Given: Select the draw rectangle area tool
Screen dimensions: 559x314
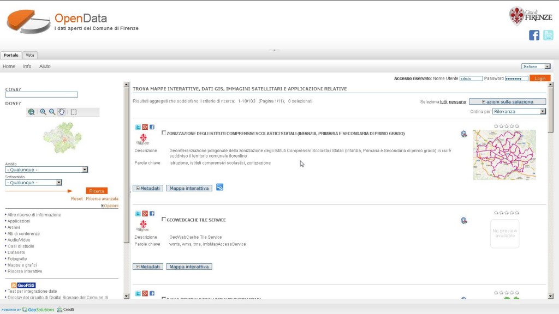Looking at the screenshot, I should coord(74,112).
